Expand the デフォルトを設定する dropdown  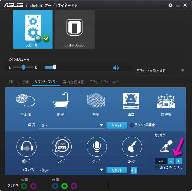pyautogui.click(x=183, y=71)
